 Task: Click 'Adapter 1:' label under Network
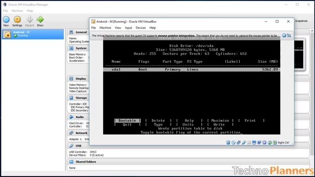pos(75,139)
